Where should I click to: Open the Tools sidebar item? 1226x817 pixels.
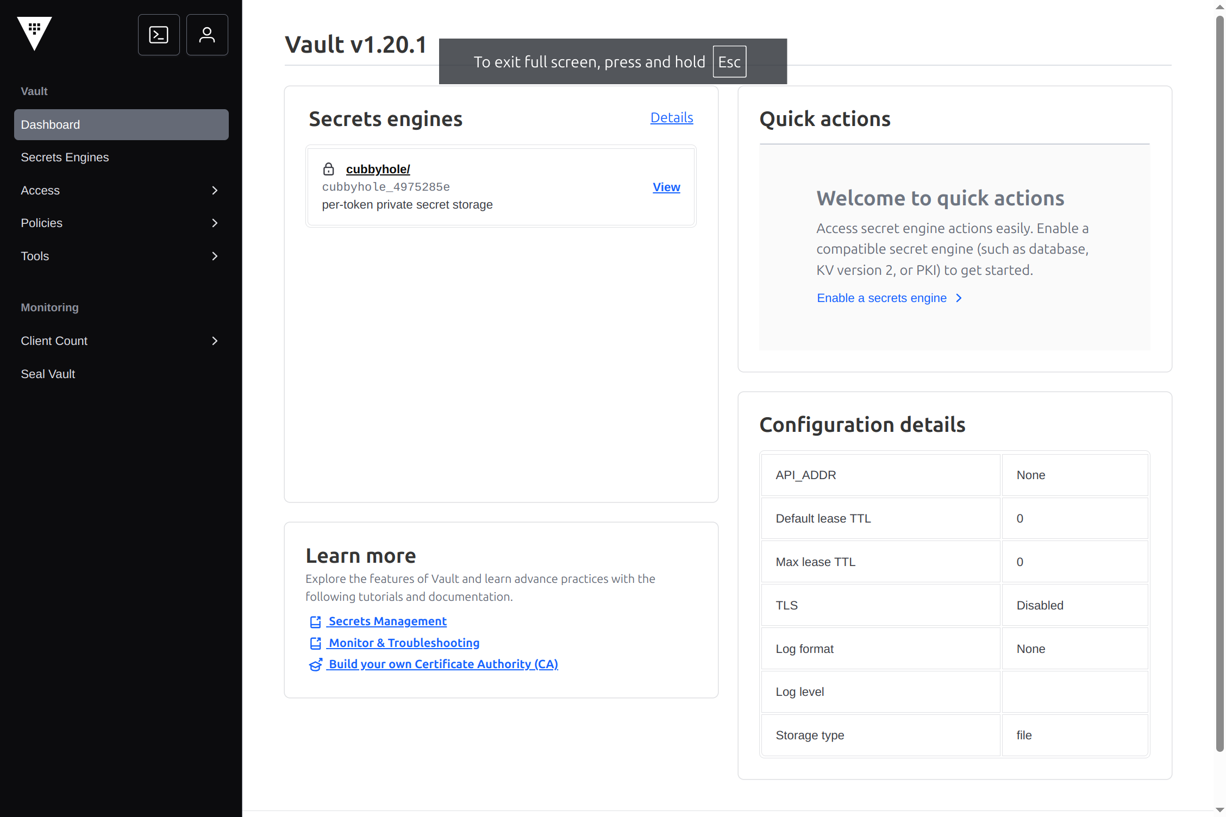pyautogui.click(x=121, y=256)
